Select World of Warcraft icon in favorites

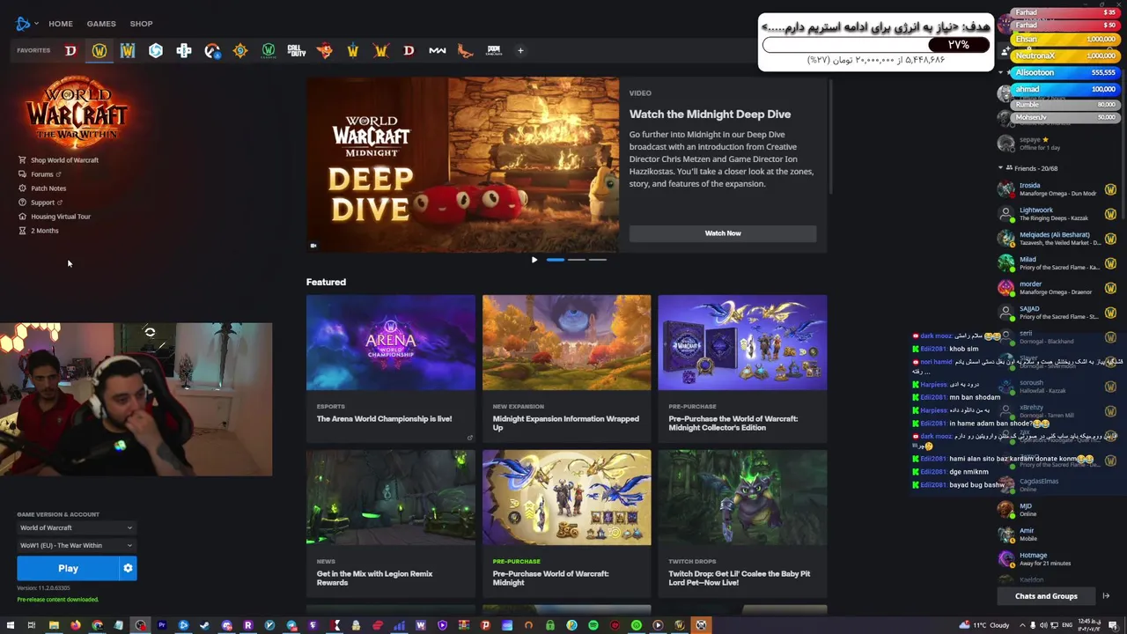pyautogui.click(x=99, y=51)
